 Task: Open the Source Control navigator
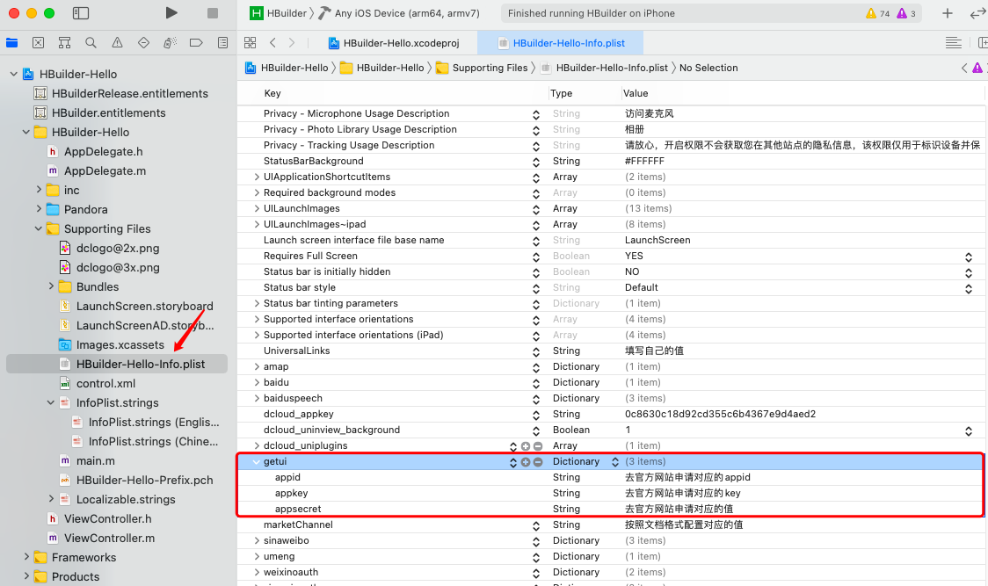(x=39, y=43)
